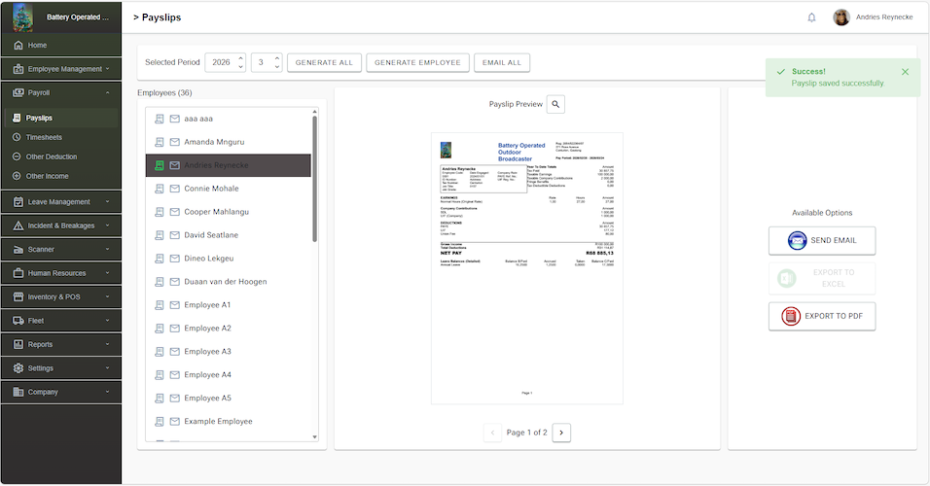This screenshot has width=930, height=486.
Task: Increase the period month stepper
Action: tap(277, 58)
